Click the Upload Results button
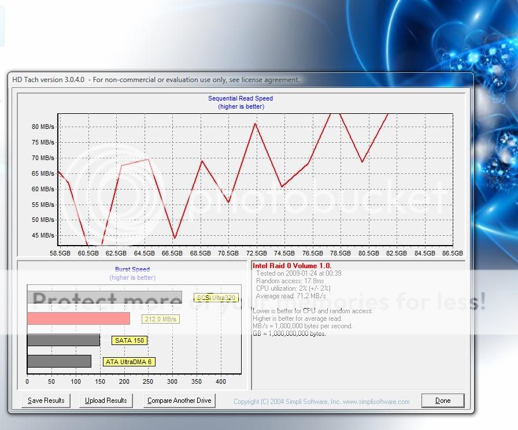518x430 pixels. (x=105, y=400)
